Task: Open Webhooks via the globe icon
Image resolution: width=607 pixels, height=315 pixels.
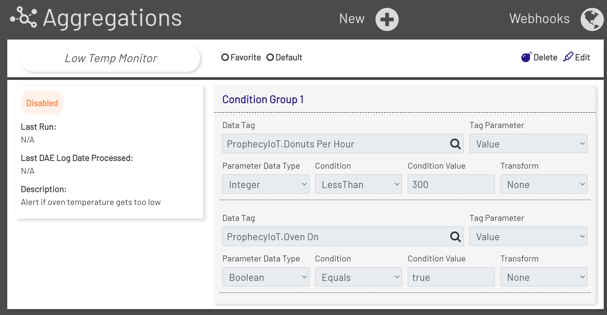Action: pos(592,19)
